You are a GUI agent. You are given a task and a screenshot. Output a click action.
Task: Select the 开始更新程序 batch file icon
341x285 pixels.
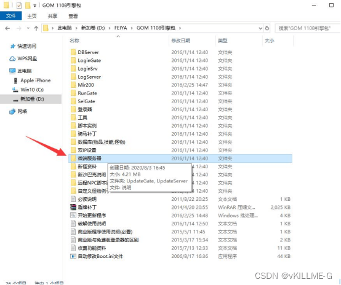pyautogui.click(x=73, y=216)
